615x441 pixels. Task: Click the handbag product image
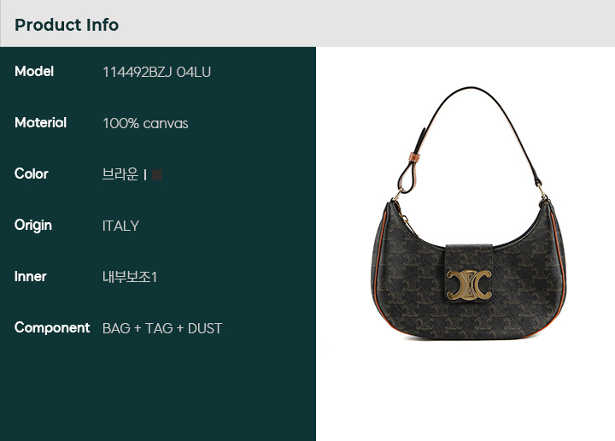[469, 213]
